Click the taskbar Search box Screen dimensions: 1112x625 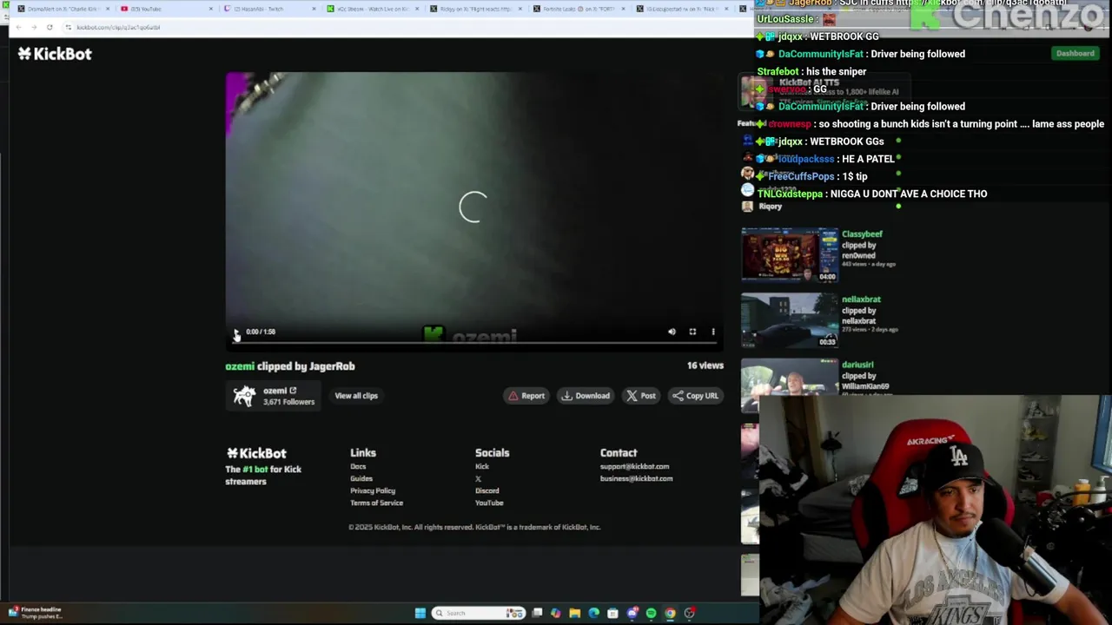pyautogui.click(x=478, y=613)
